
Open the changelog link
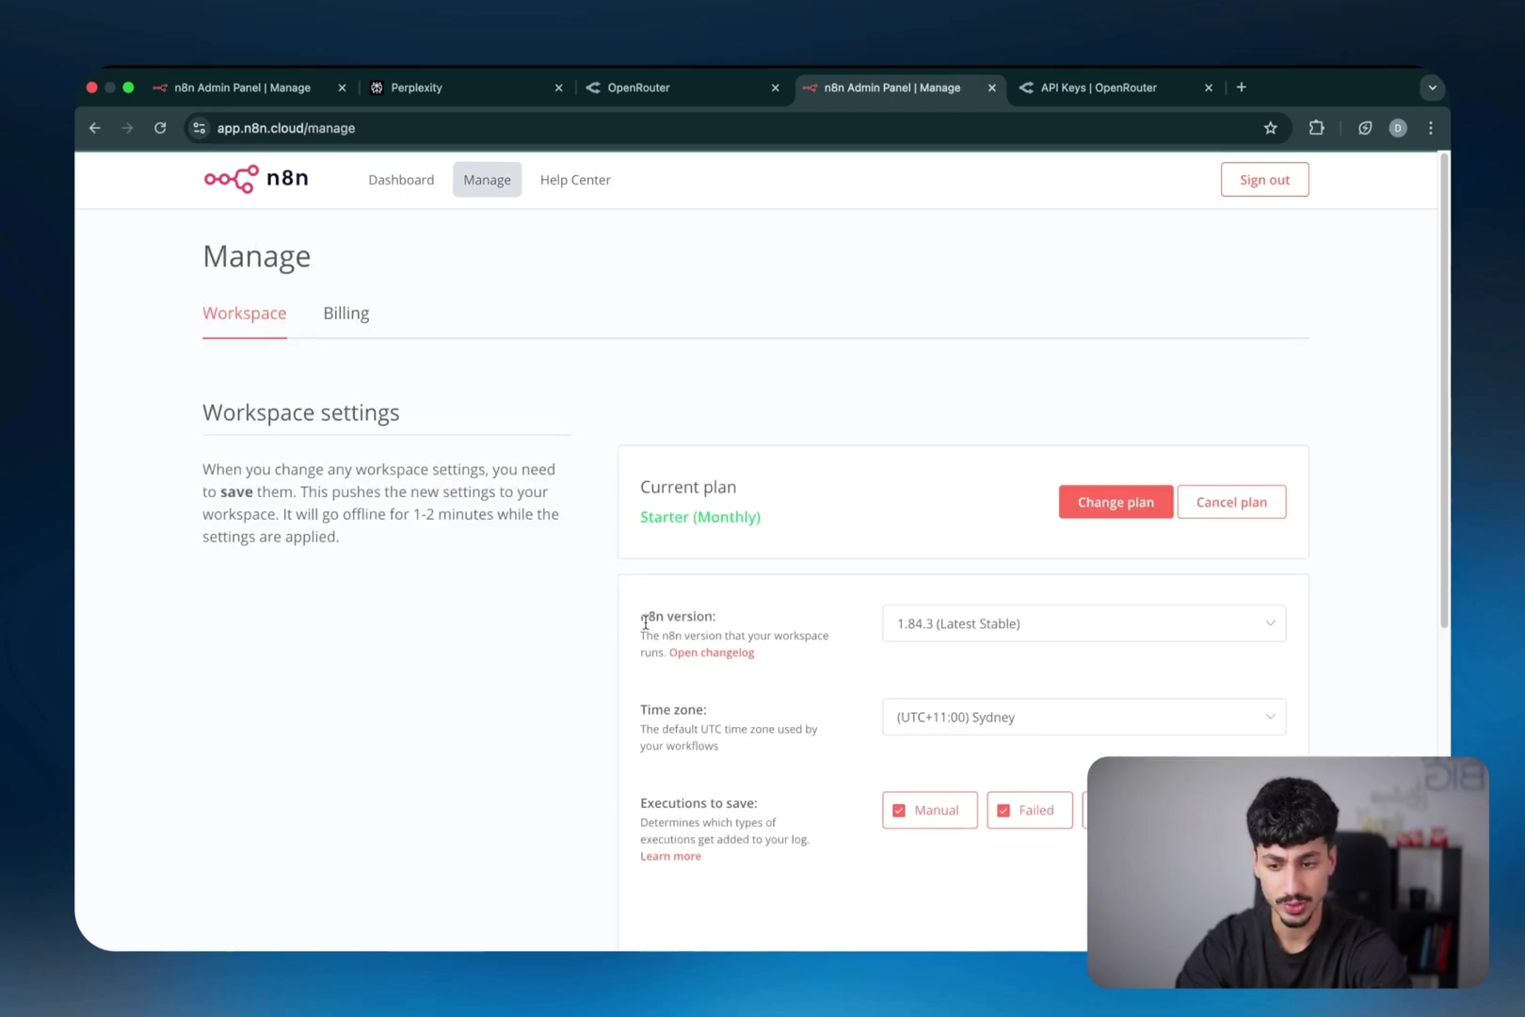pos(712,653)
